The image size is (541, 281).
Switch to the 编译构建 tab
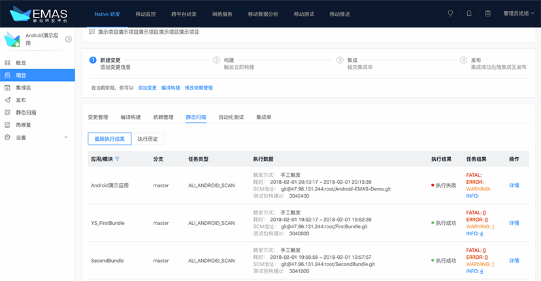tap(131, 117)
